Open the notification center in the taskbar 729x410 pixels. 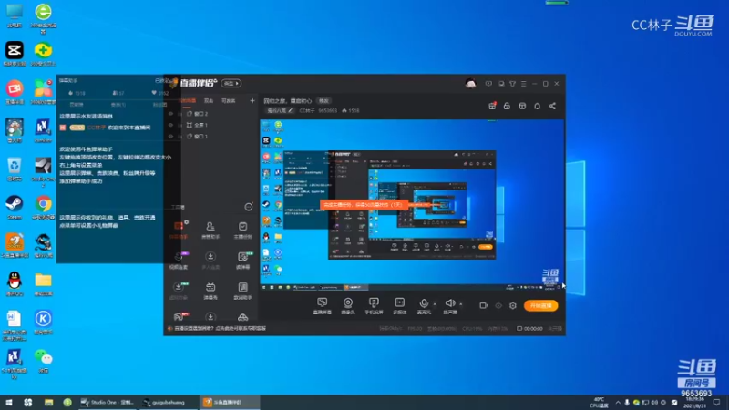coord(716,403)
